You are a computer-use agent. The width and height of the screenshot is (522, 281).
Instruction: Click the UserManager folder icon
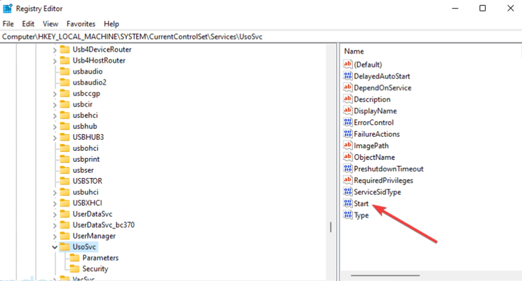coord(65,236)
